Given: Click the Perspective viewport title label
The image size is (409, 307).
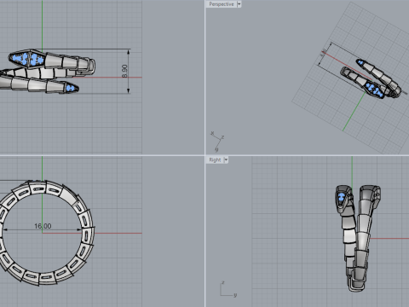Looking at the screenshot, I should tap(222, 4).
